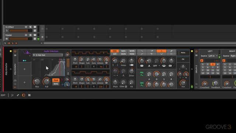
Task: Select step 3 in LEFT delay grid
Action: point(213,64)
